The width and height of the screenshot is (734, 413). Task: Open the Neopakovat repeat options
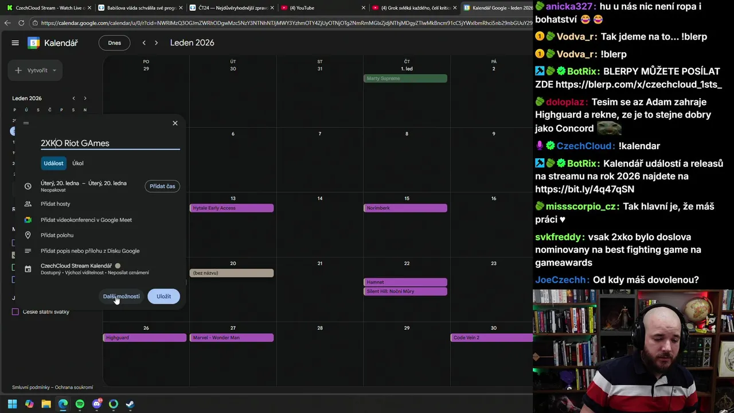tap(53, 190)
